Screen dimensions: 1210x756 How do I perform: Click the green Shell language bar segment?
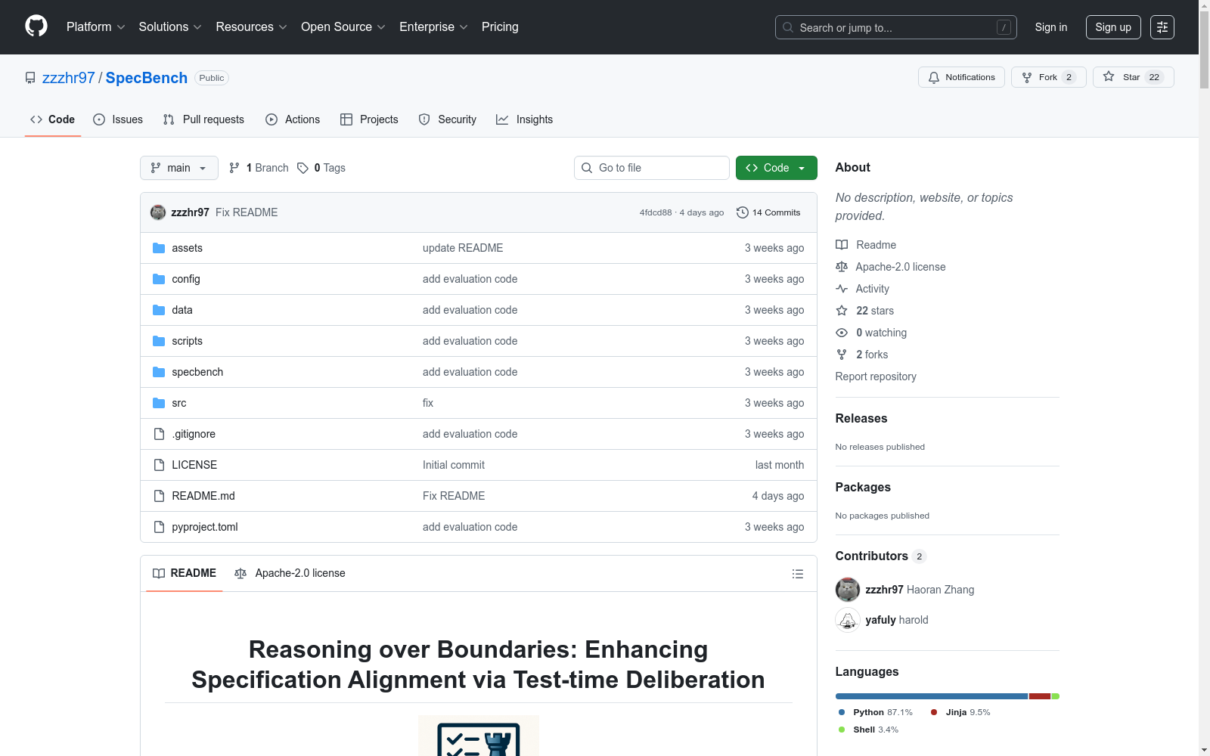pos(1056,696)
